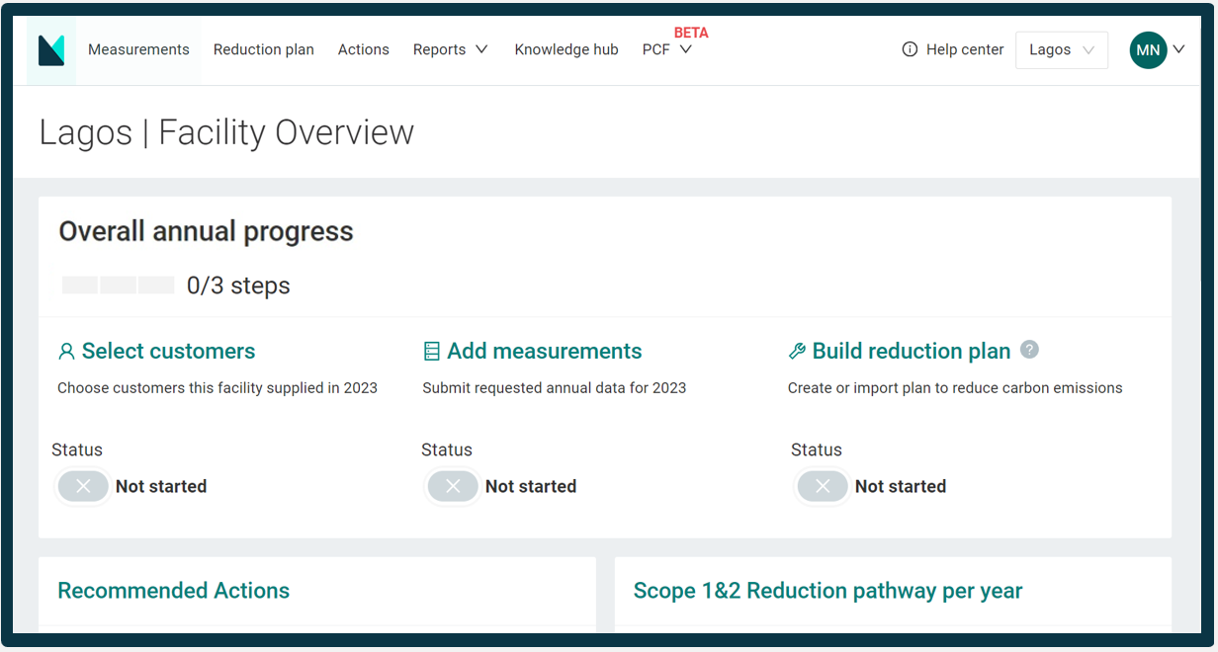Expand the Reports dropdown menu
Screen dimensions: 1218x652
tap(451, 49)
